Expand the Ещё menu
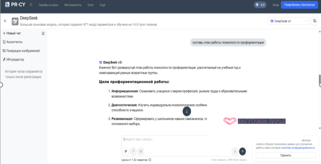Viewport: 321px width, 164px height. [x=103, y=5]
